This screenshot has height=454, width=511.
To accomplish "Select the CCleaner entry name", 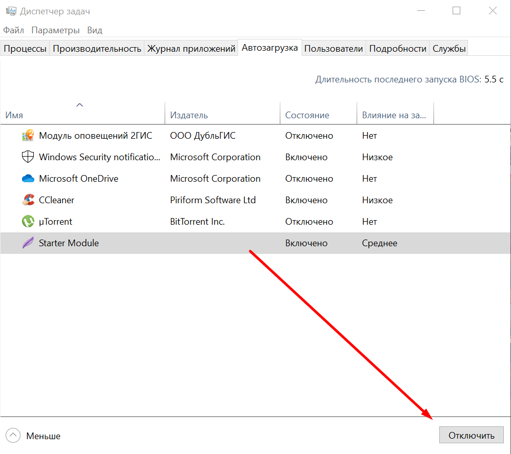I will tap(56, 200).
